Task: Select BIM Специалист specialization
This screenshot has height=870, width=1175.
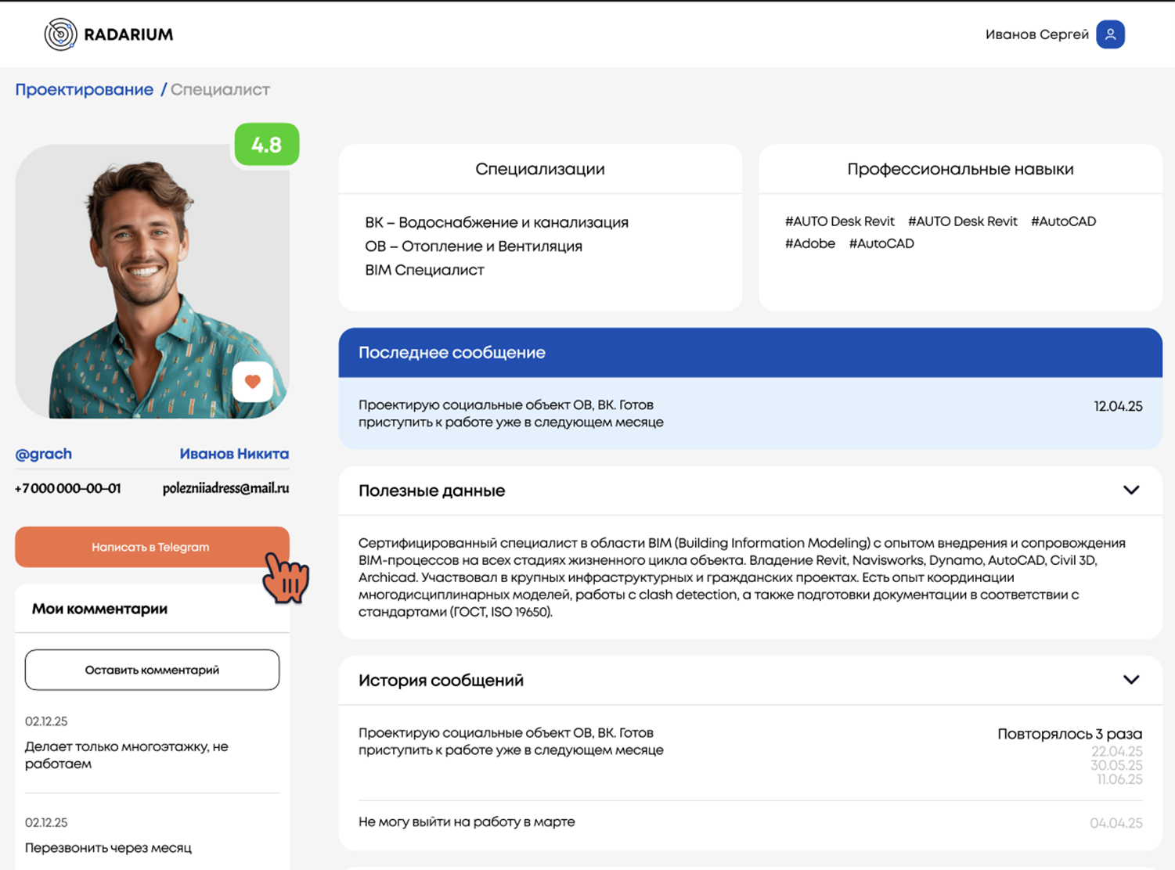Action: click(x=424, y=270)
